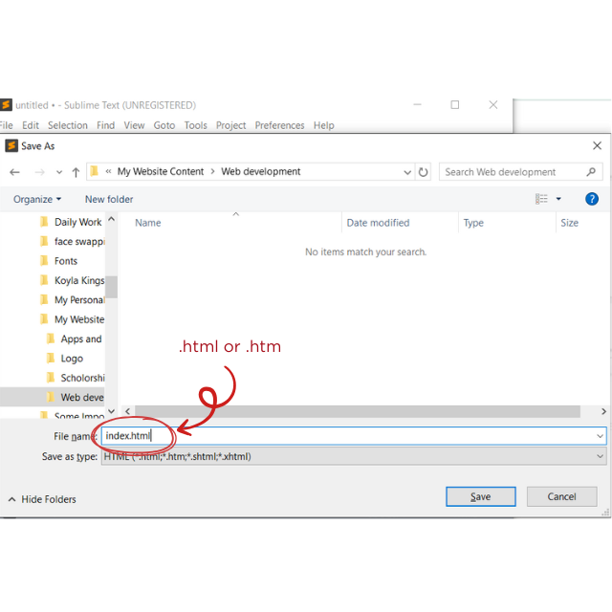612x612 pixels.
Task: Click the Back navigation arrow
Action: [14, 172]
